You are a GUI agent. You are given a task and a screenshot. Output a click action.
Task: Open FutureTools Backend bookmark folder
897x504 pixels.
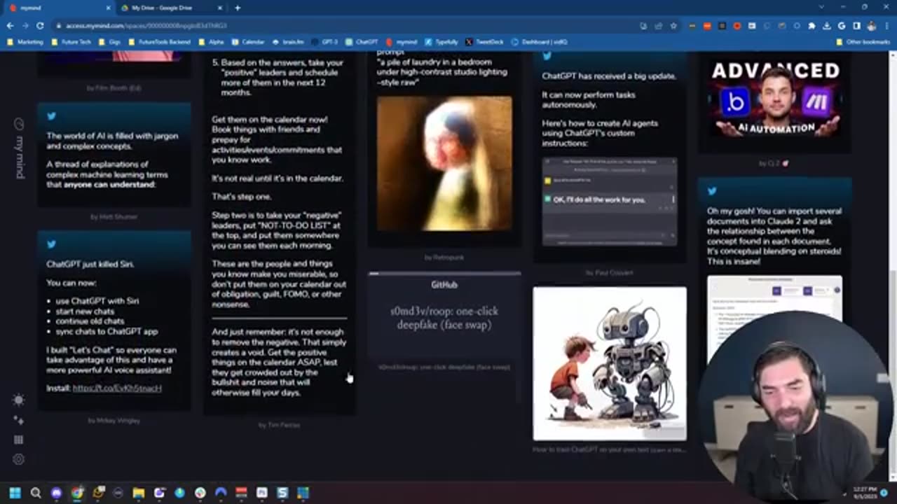click(160, 42)
